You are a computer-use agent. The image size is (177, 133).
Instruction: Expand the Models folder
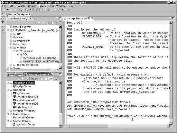11,37
